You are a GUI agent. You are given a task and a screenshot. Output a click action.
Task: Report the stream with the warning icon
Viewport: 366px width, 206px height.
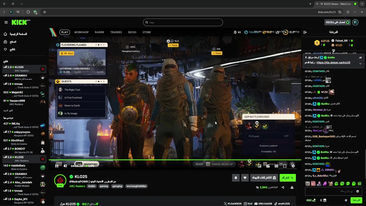(x=292, y=187)
